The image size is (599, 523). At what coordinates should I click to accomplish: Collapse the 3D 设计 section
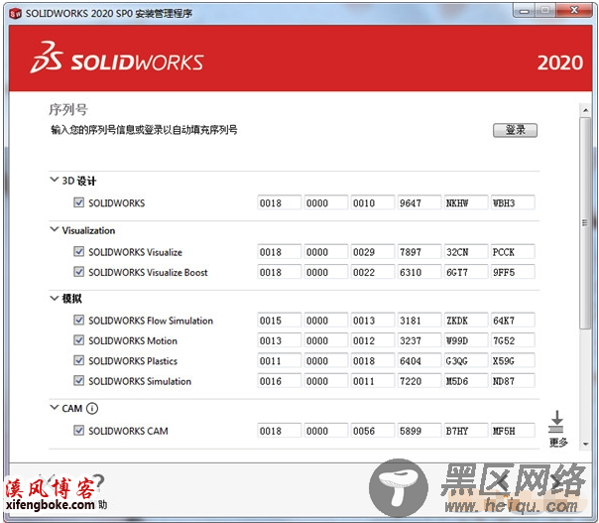click(55, 181)
